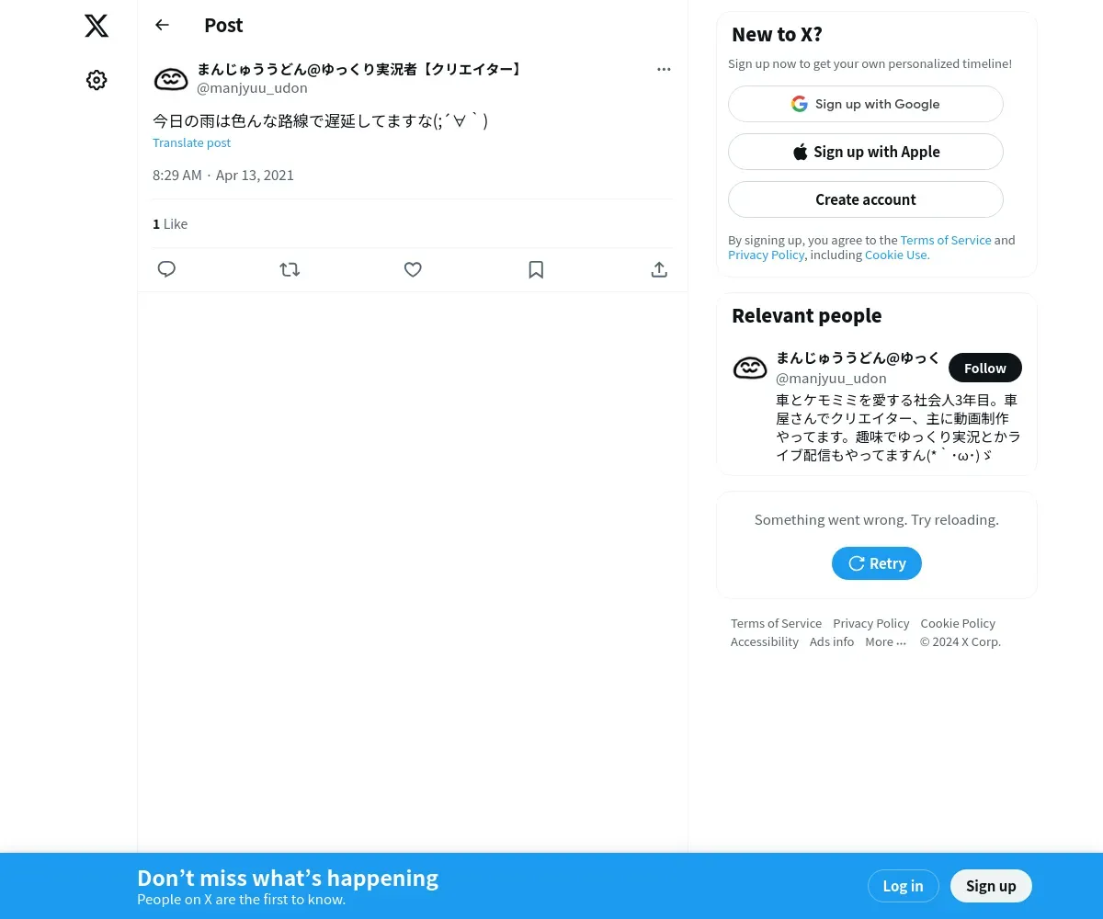Viewport: 1103px width, 919px height.
Task: Click Sign up with Apple
Action: (866, 152)
